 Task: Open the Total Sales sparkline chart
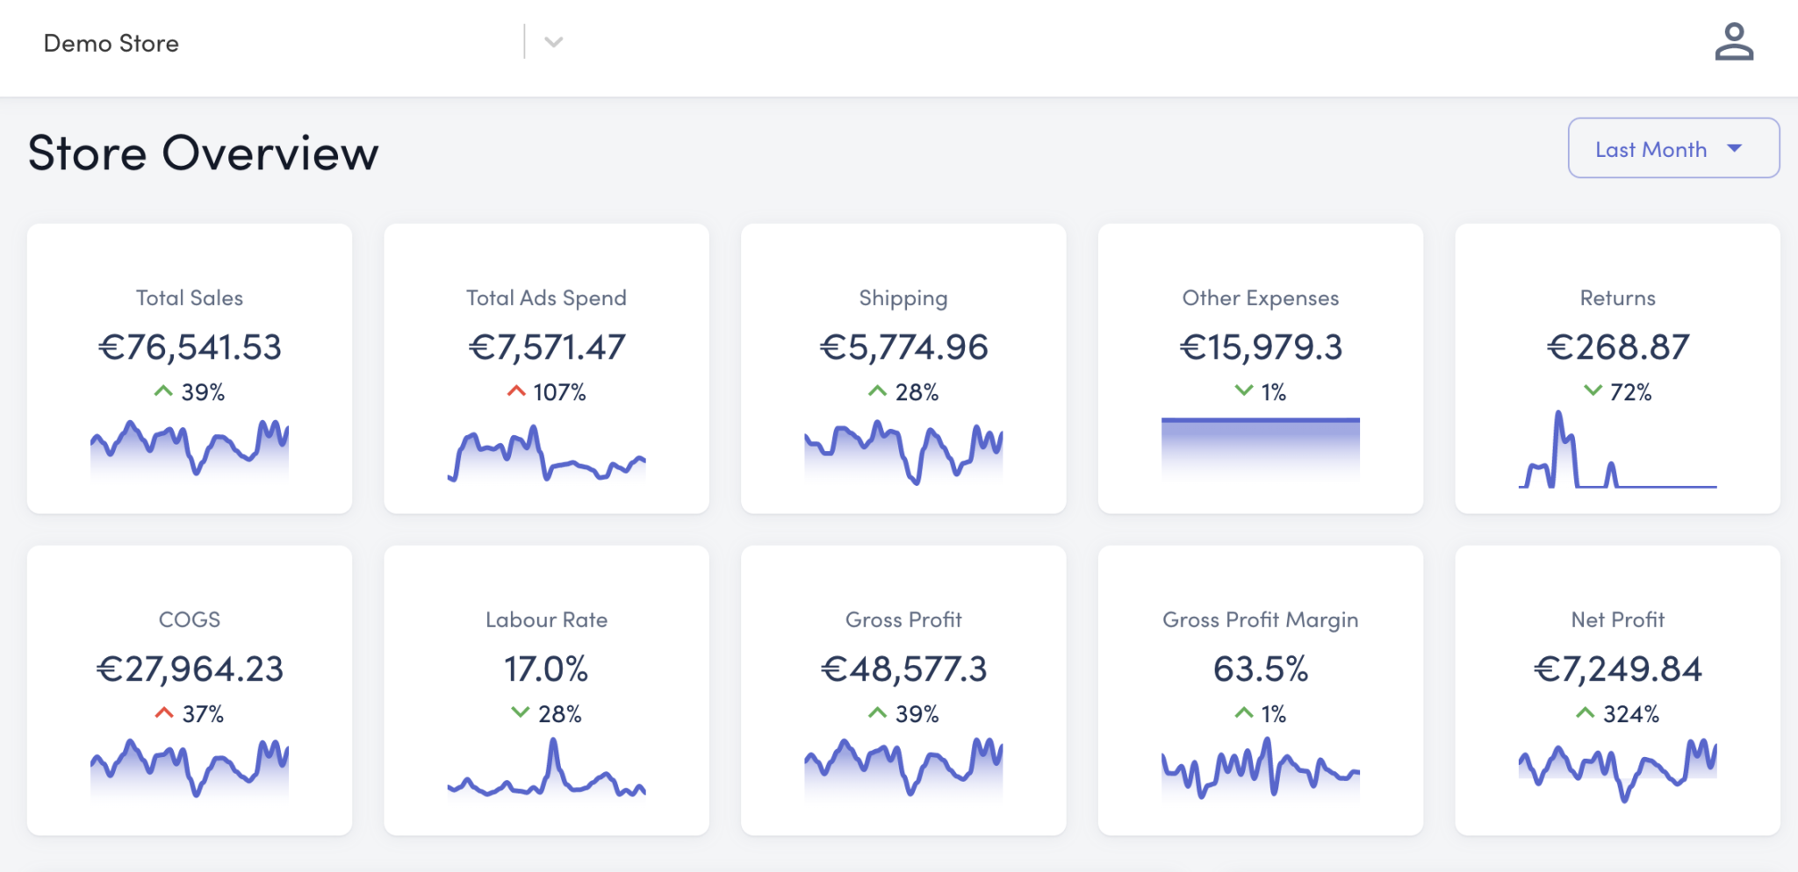click(190, 449)
